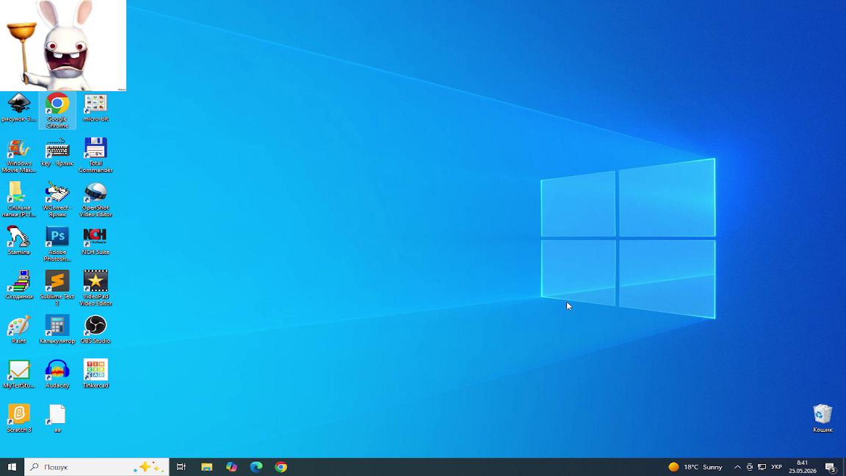This screenshot has width=846, height=476.
Task: Select the OBS Studio desktop icon
Action: (x=96, y=330)
